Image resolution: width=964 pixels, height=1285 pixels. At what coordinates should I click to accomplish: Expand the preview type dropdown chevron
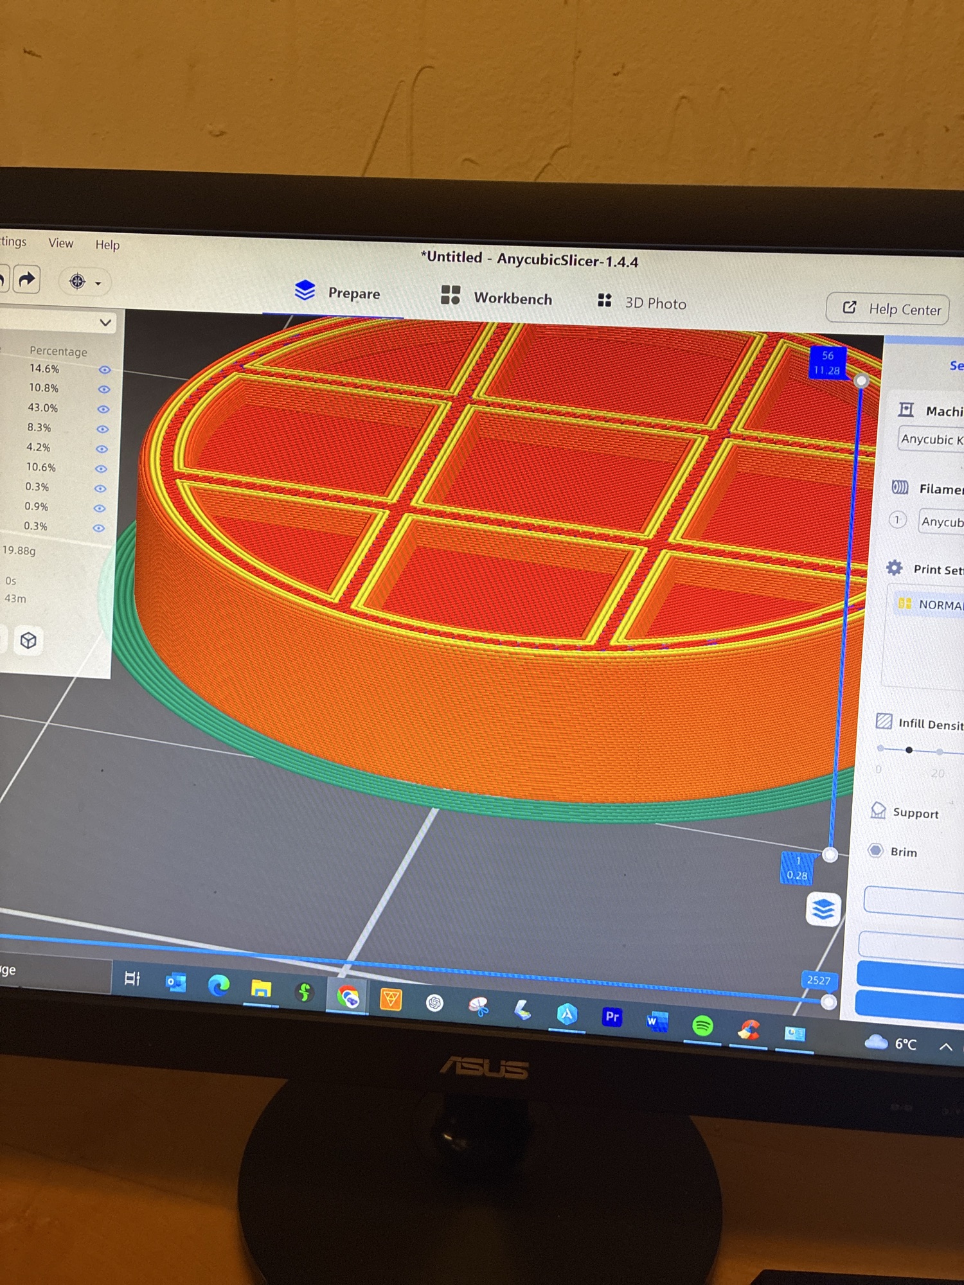coord(105,323)
